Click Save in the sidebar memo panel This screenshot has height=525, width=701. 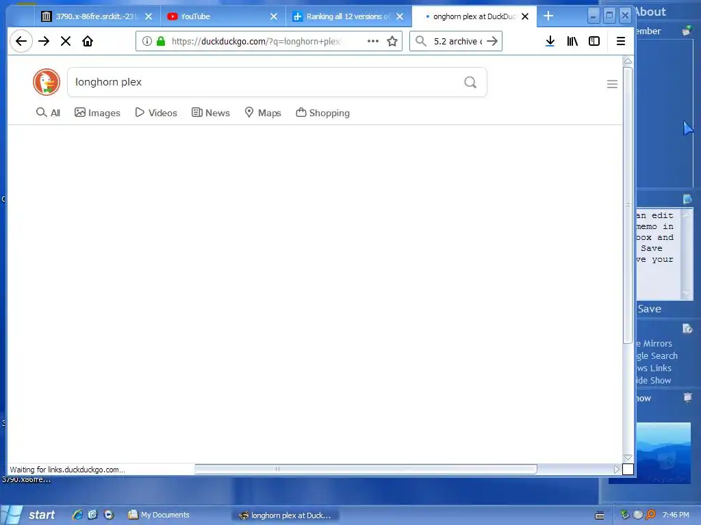click(649, 309)
